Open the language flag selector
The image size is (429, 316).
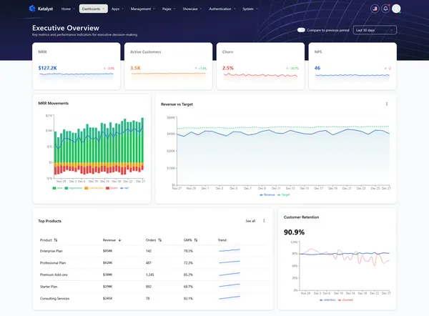(x=374, y=9)
